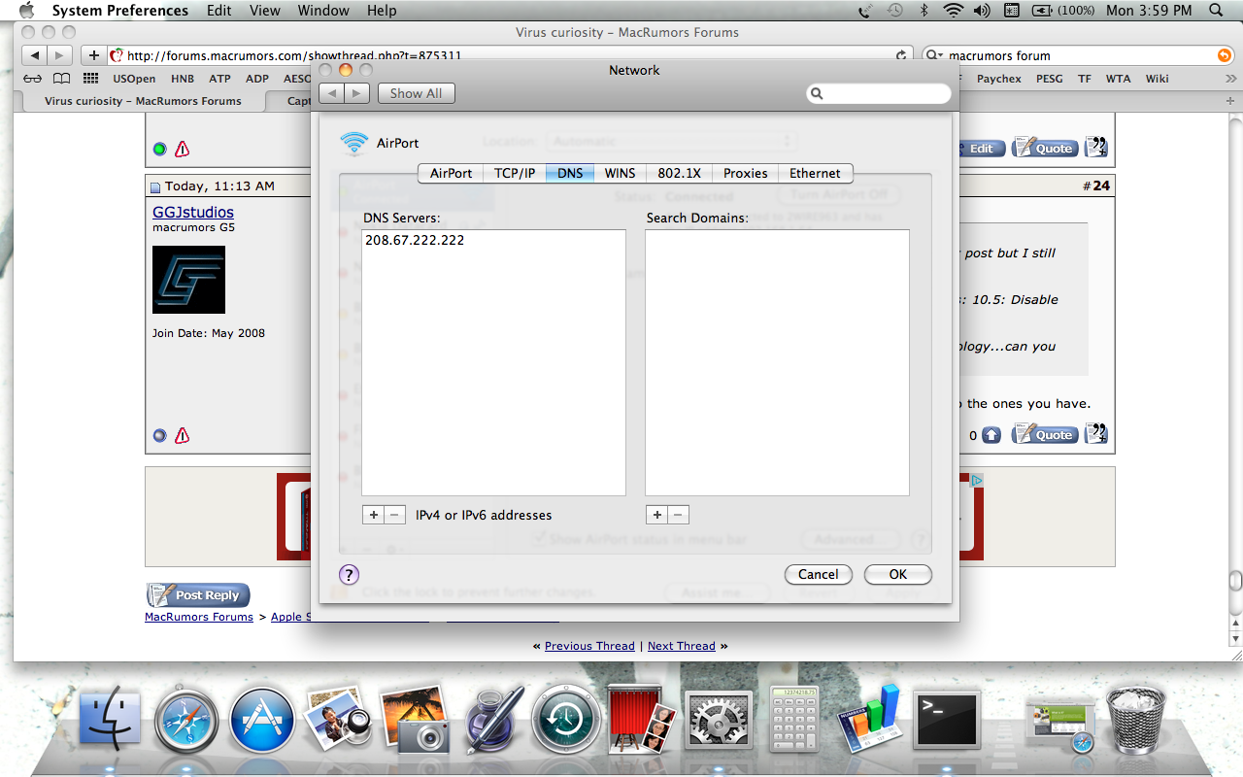
Task: Open the System Preferences menu
Action: pos(120,11)
